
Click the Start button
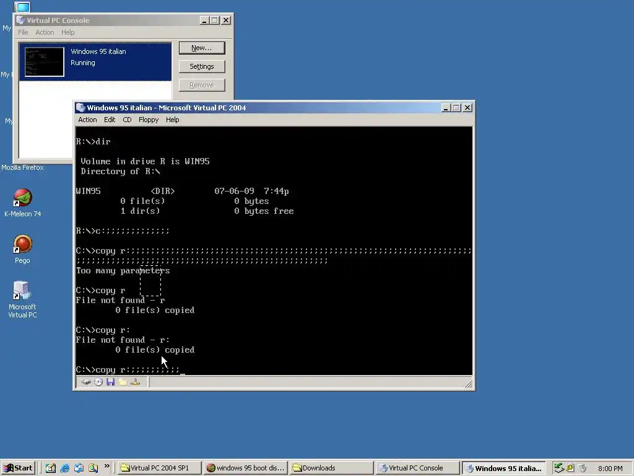pos(18,468)
